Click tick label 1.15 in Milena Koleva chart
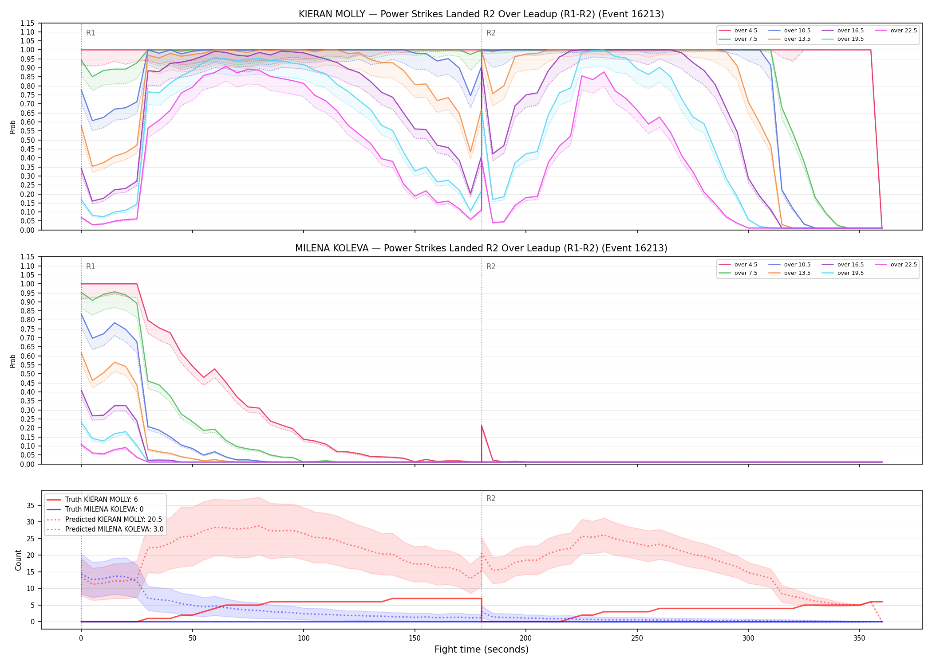The image size is (932, 665). 28,257
